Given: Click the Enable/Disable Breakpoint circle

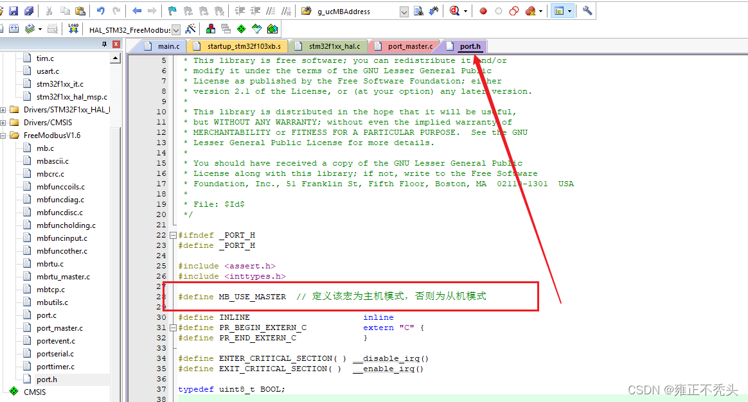Looking at the screenshot, I should click(x=499, y=11).
